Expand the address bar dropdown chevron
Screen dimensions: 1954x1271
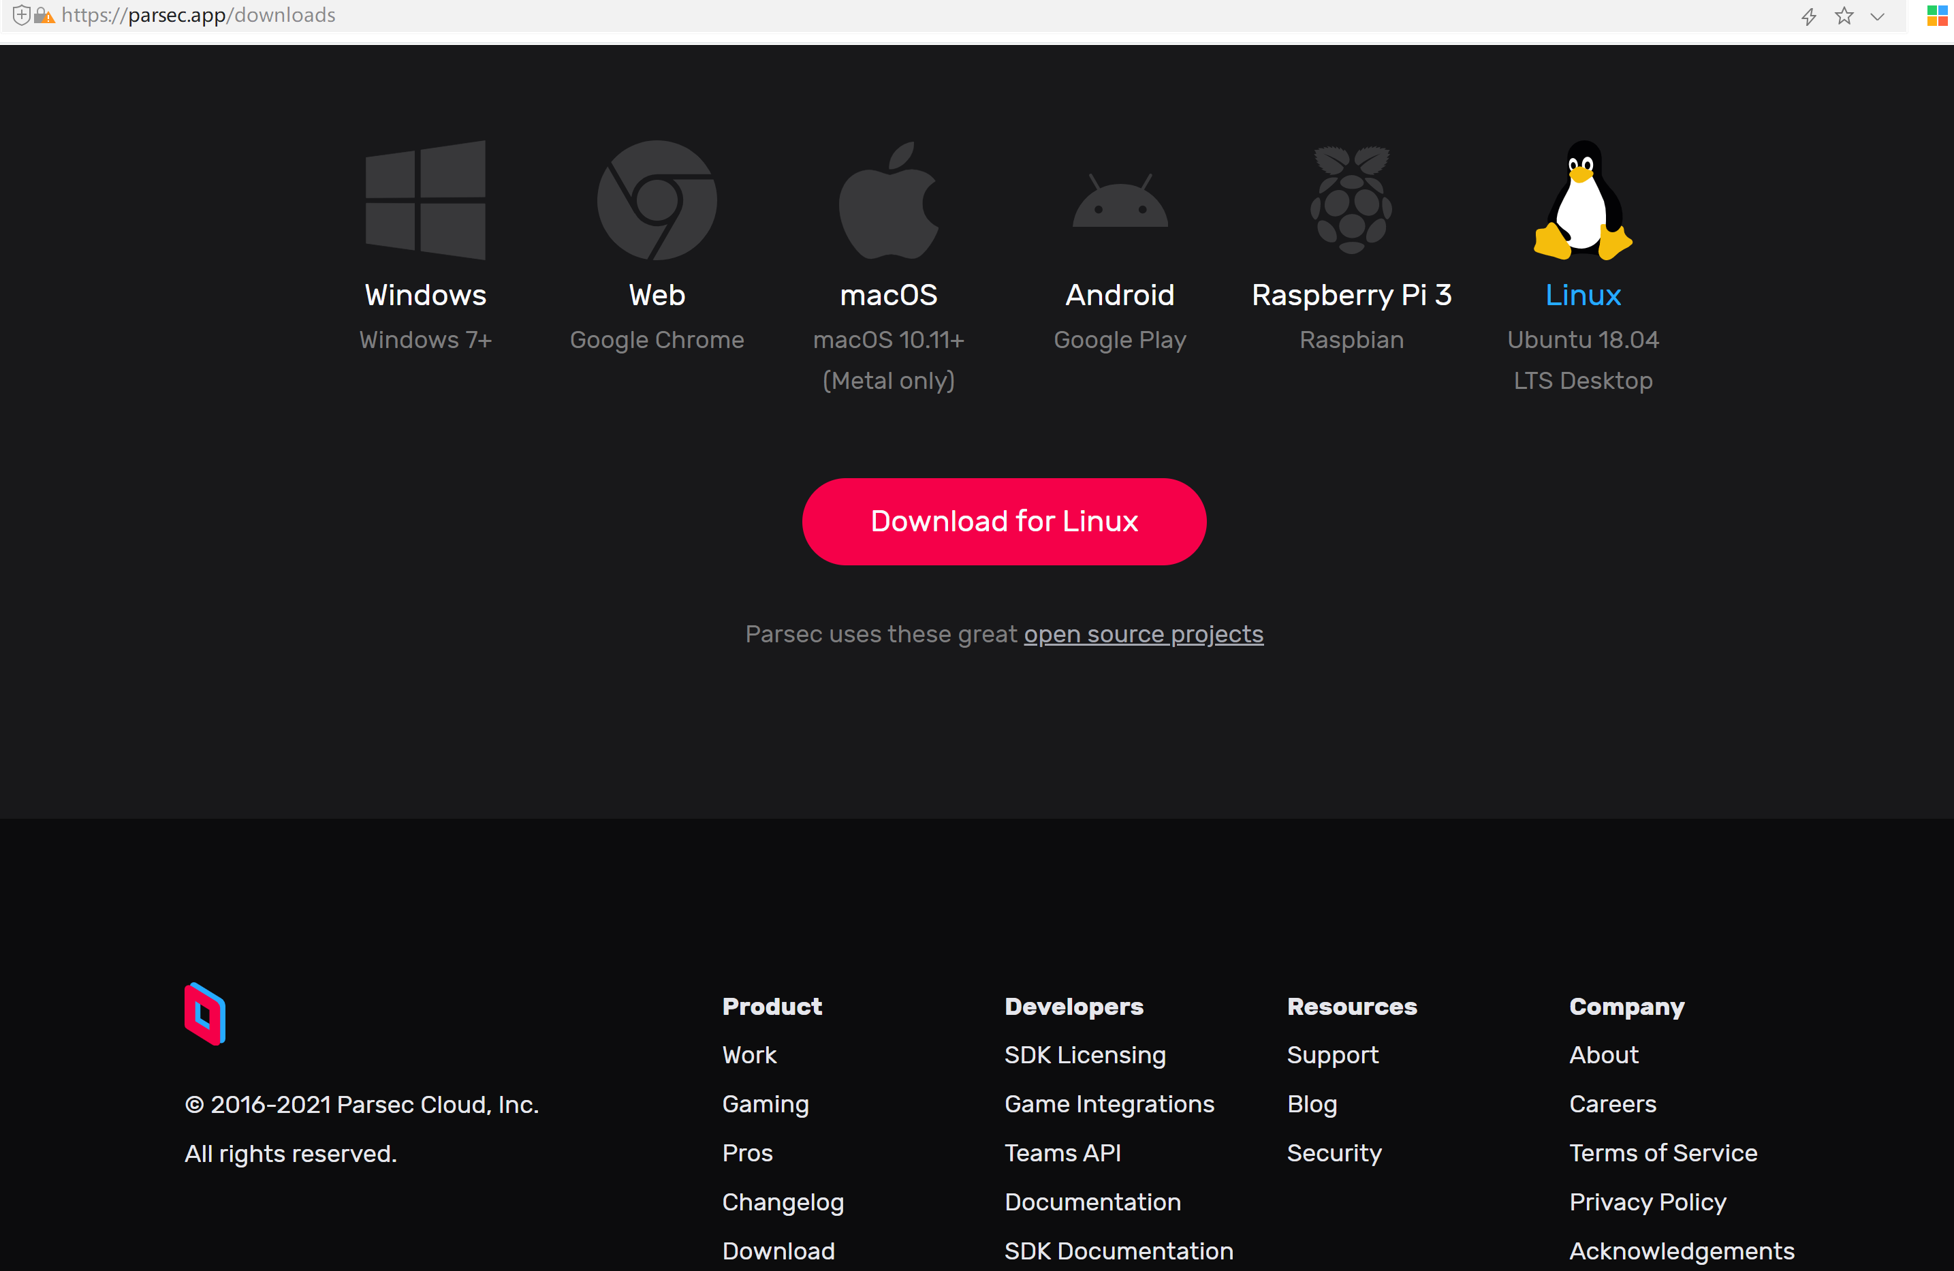tap(1878, 16)
